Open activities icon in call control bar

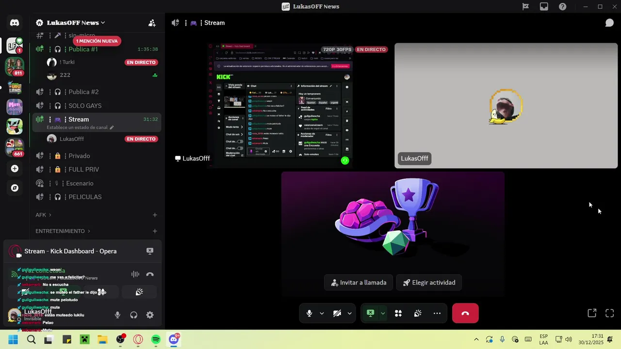(398, 314)
